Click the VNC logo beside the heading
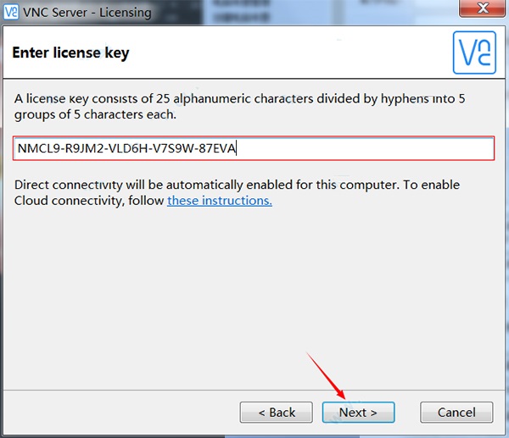Image resolution: width=509 pixels, height=438 pixels. coord(473,53)
